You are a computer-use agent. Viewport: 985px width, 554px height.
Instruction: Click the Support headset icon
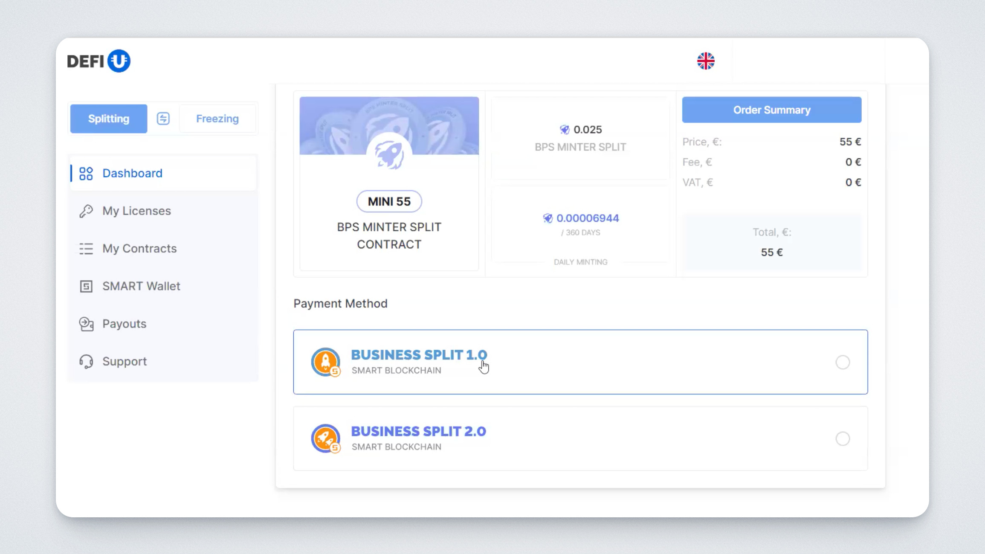pyautogui.click(x=86, y=362)
